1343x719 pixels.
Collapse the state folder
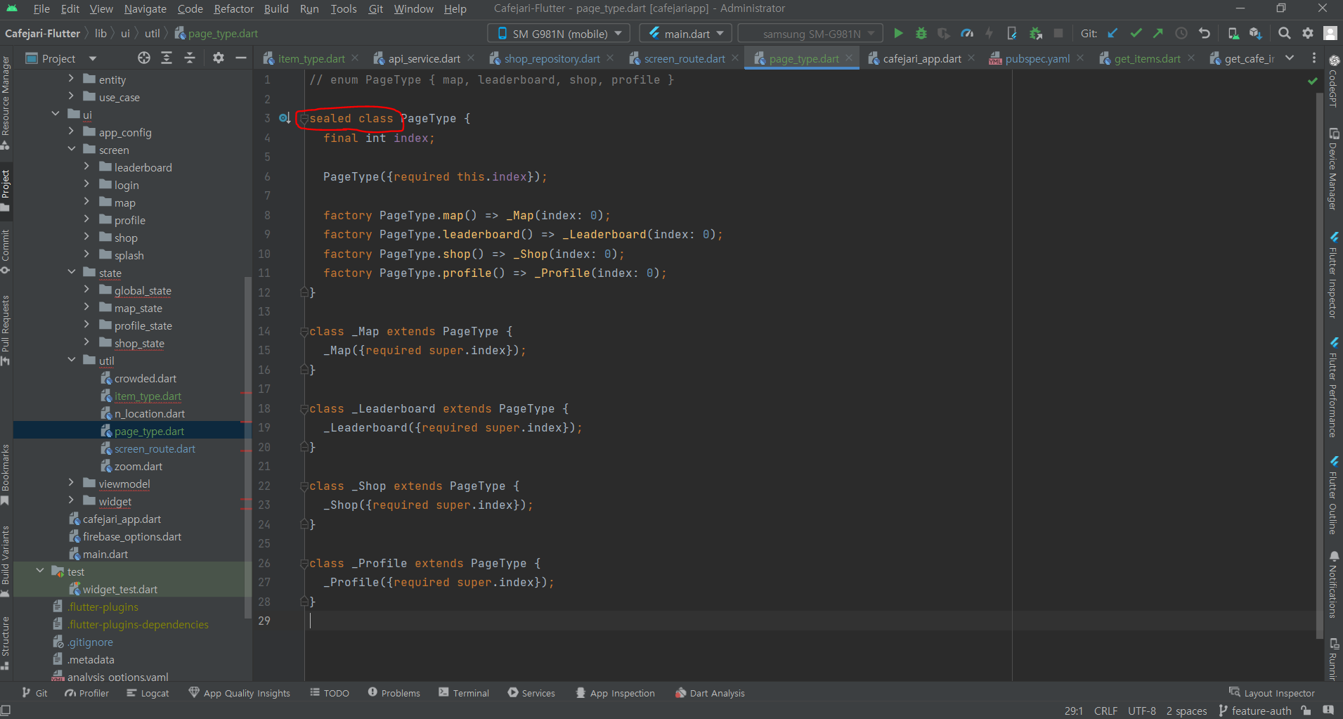pyautogui.click(x=71, y=271)
